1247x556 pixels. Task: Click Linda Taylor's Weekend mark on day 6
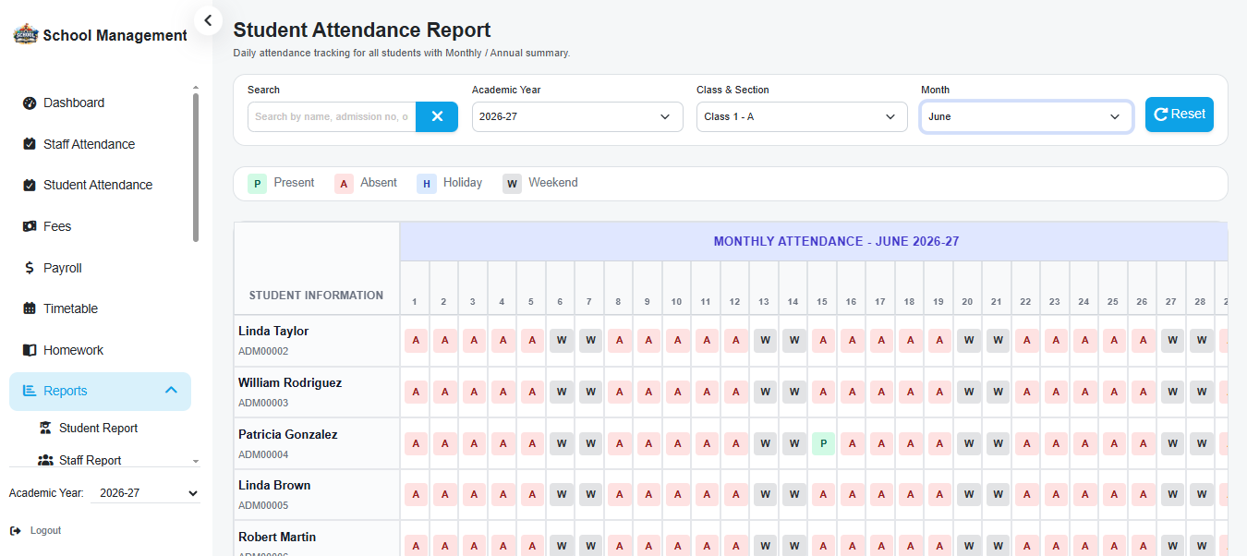tap(561, 340)
